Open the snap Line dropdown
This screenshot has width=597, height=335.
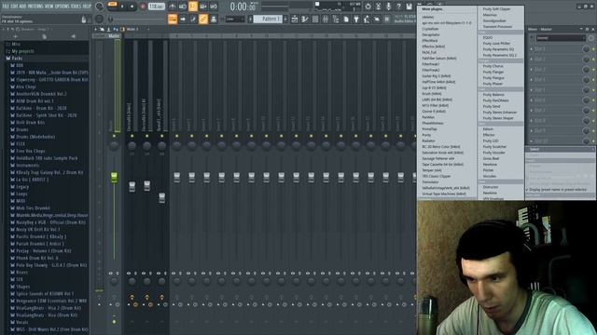point(234,19)
